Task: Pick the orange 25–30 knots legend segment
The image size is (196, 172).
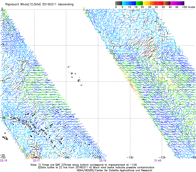Action: point(153,3)
